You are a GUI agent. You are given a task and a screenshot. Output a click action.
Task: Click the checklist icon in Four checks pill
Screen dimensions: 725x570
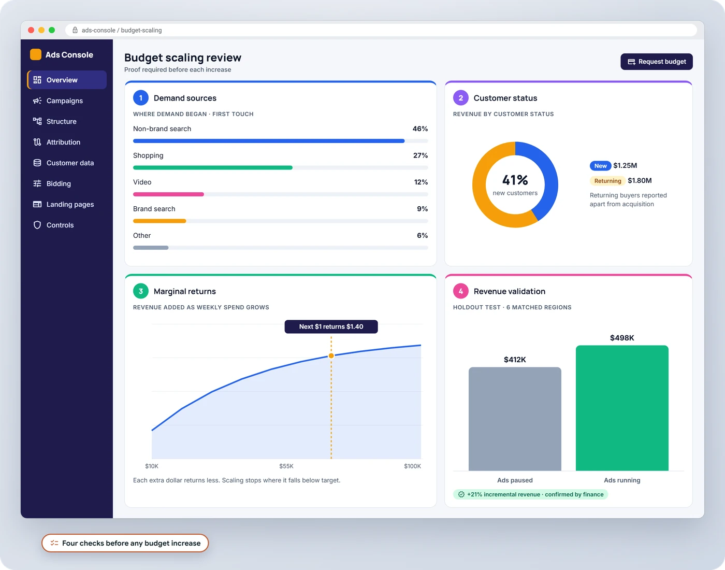pos(54,543)
